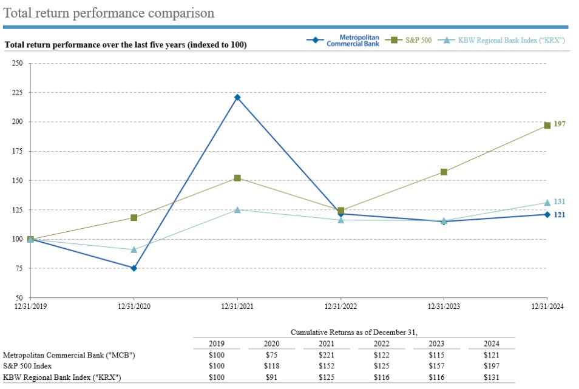Click the Total return performance comparison heading
The height and width of the screenshot is (389, 579).
tap(109, 13)
